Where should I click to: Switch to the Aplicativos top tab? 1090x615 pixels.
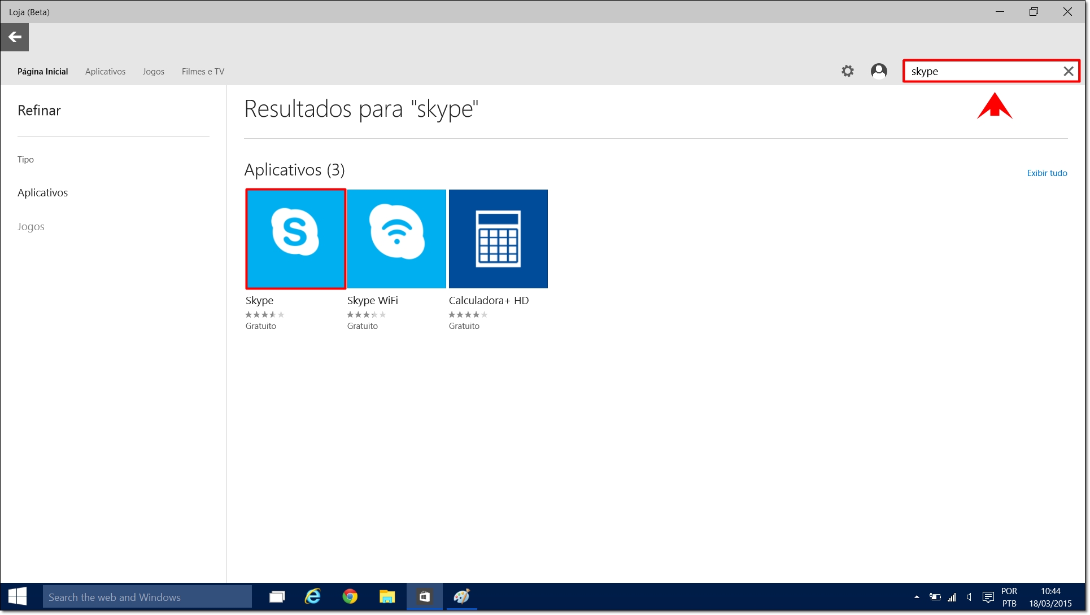click(106, 72)
